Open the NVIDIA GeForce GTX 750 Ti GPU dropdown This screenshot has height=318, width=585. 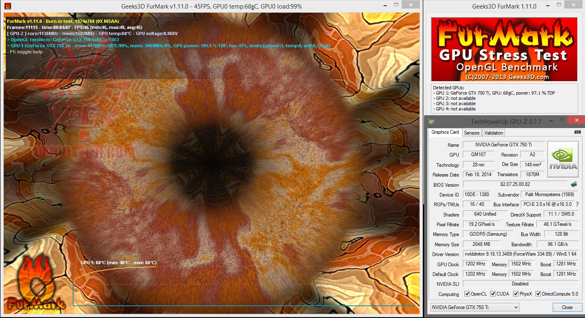click(475, 307)
